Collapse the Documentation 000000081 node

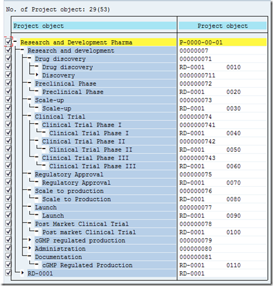click(x=29, y=256)
